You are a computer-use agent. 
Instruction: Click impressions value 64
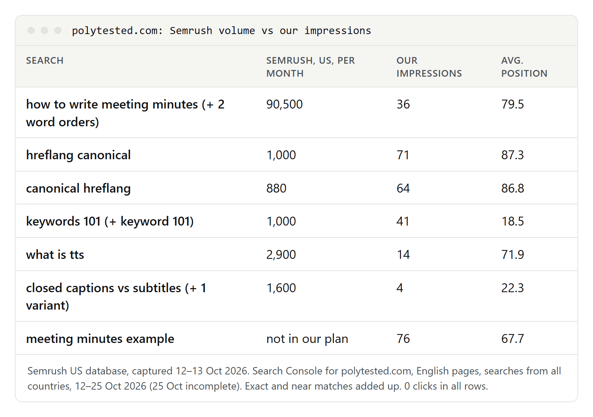coord(403,189)
